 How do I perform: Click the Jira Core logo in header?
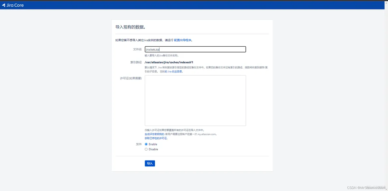point(13,5)
